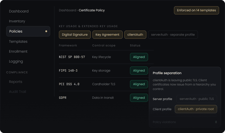The height and width of the screenshot is (133, 225).
Task: Open the Dashboard sidebar item
Action: click(x=19, y=11)
